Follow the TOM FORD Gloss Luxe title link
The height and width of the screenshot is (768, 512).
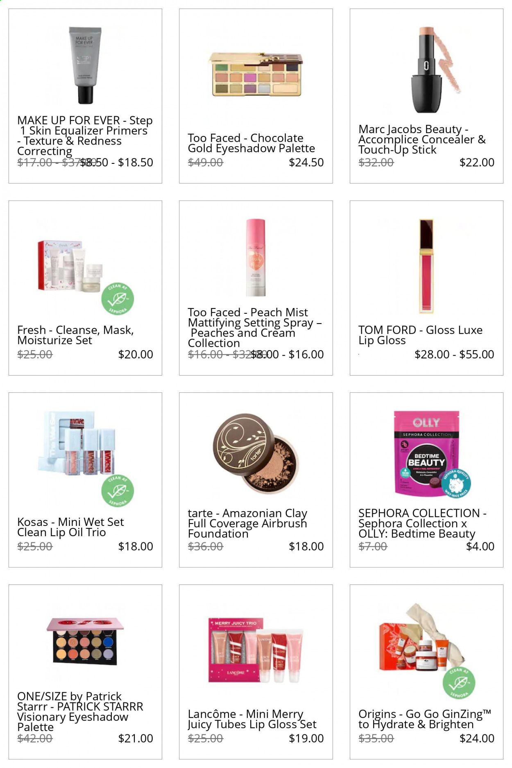tap(420, 335)
